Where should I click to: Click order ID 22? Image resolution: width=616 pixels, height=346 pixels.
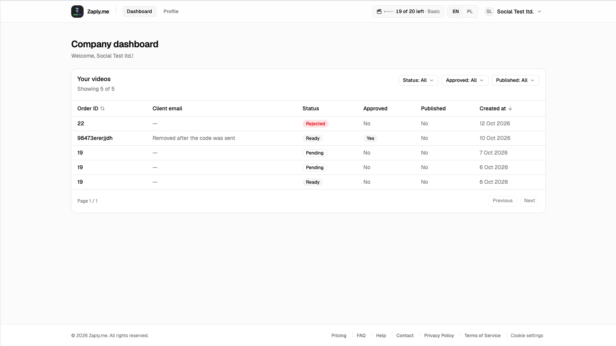tap(81, 123)
